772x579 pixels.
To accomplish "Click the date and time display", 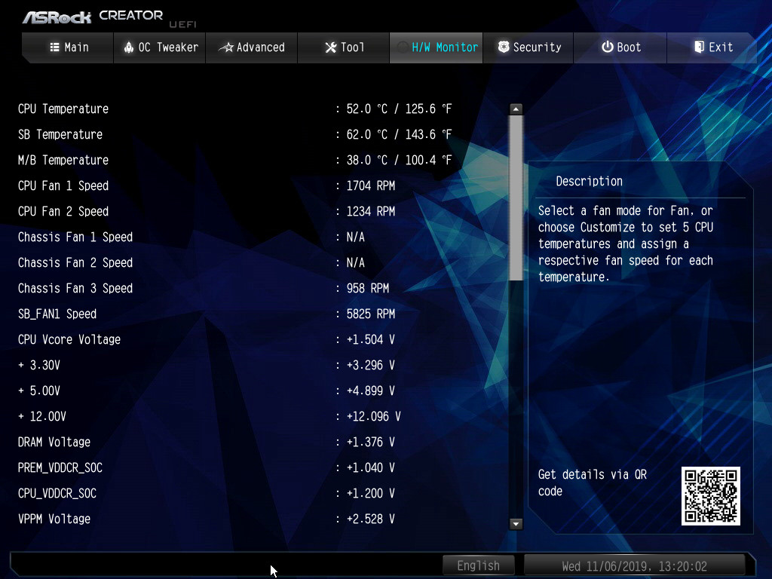I will tap(634, 565).
